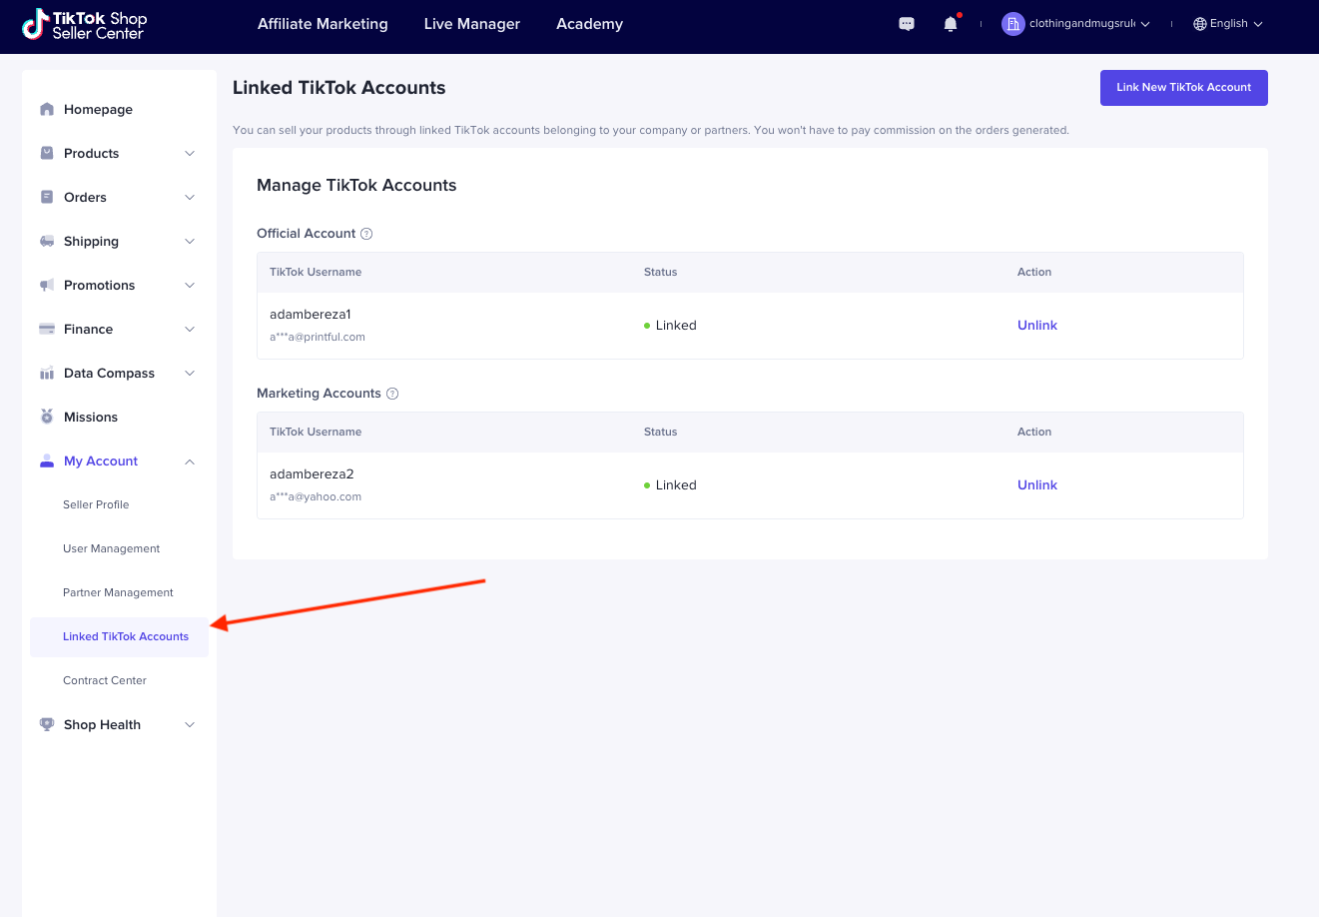This screenshot has width=1319, height=917.
Task: Expand the Products menu chevron
Action: click(190, 153)
